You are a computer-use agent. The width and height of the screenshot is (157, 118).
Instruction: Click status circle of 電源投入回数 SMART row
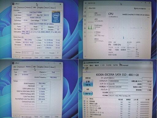pyautogui.click(x=85, y=104)
